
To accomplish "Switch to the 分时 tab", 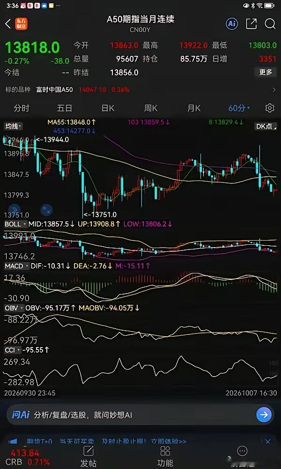I will coord(22,108).
